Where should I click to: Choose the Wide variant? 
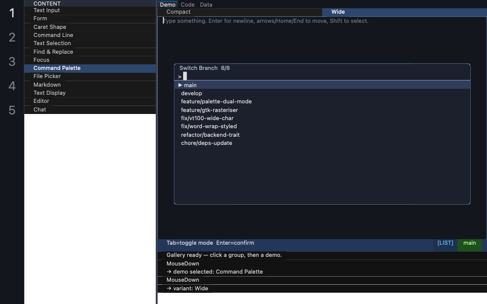404,12
